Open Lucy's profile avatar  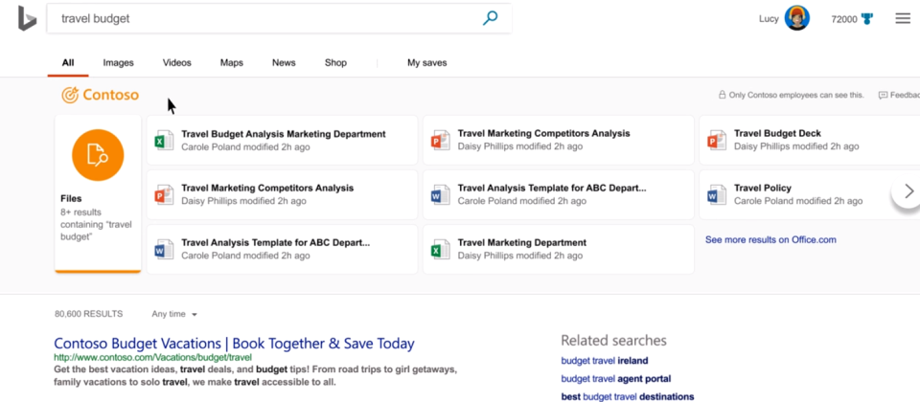(796, 18)
